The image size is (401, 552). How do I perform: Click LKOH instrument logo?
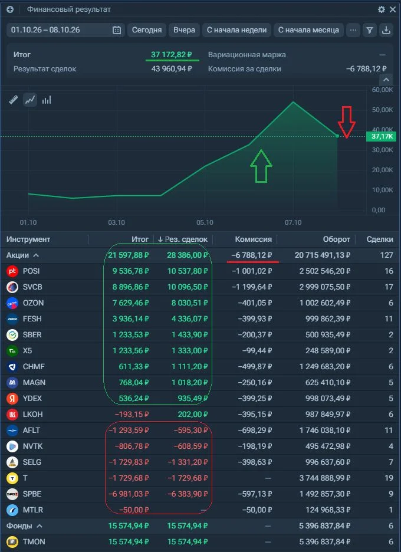[x=12, y=415]
